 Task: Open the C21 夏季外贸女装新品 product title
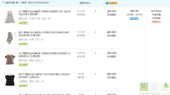pyautogui.click(x=44, y=13)
